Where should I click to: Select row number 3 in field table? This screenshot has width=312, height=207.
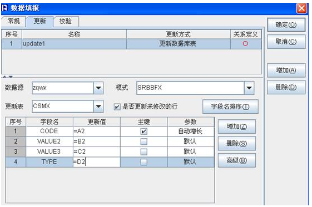pos(16,152)
